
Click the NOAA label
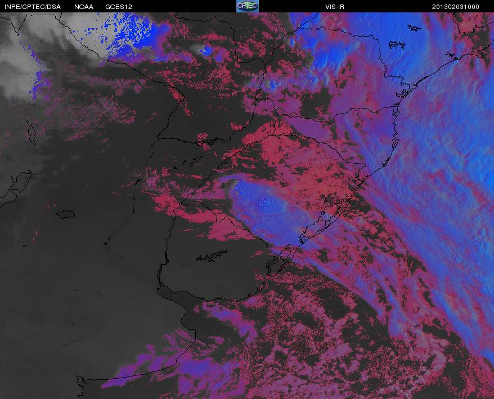(x=83, y=7)
